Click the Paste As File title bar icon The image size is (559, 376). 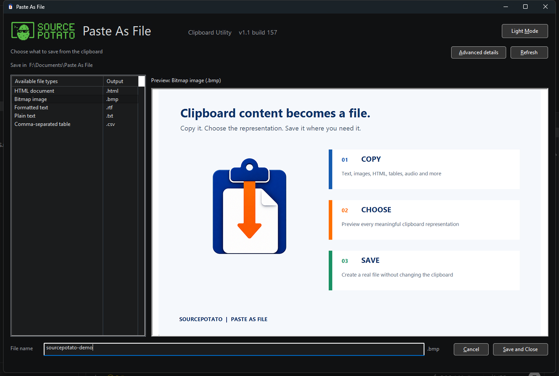[x=10, y=7]
